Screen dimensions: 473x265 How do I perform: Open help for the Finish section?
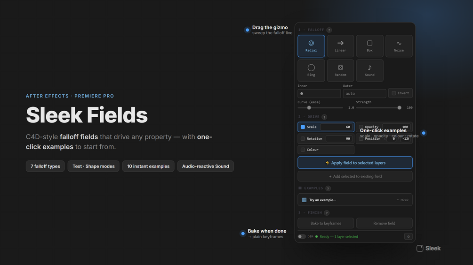pyautogui.click(x=327, y=213)
